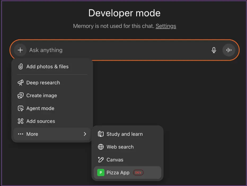The height and width of the screenshot is (186, 247).
Task: Open Settings from the memory notice
Action: [166, 26]
